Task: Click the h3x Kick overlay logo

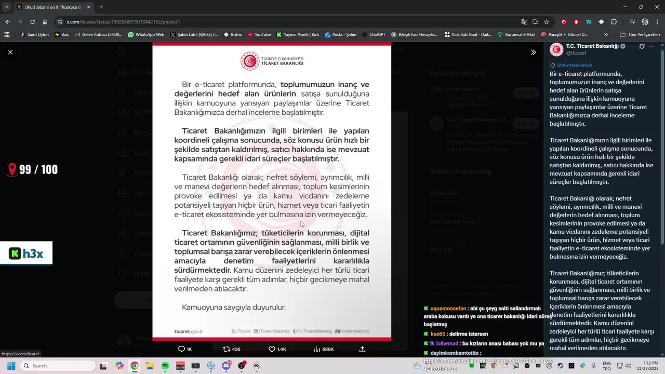Action: coord(26,253)
